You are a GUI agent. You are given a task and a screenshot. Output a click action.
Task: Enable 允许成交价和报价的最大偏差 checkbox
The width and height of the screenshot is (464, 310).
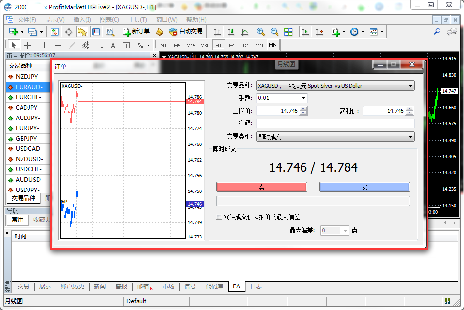tap(219, 217)
